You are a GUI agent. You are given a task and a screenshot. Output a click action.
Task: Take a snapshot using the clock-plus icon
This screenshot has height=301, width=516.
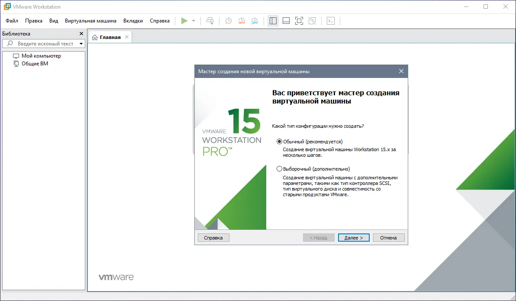pyautogui.click(x=228, y=21)
